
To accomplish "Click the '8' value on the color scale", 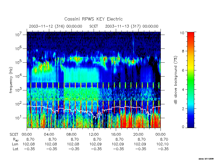I will (x=183, y=51).
